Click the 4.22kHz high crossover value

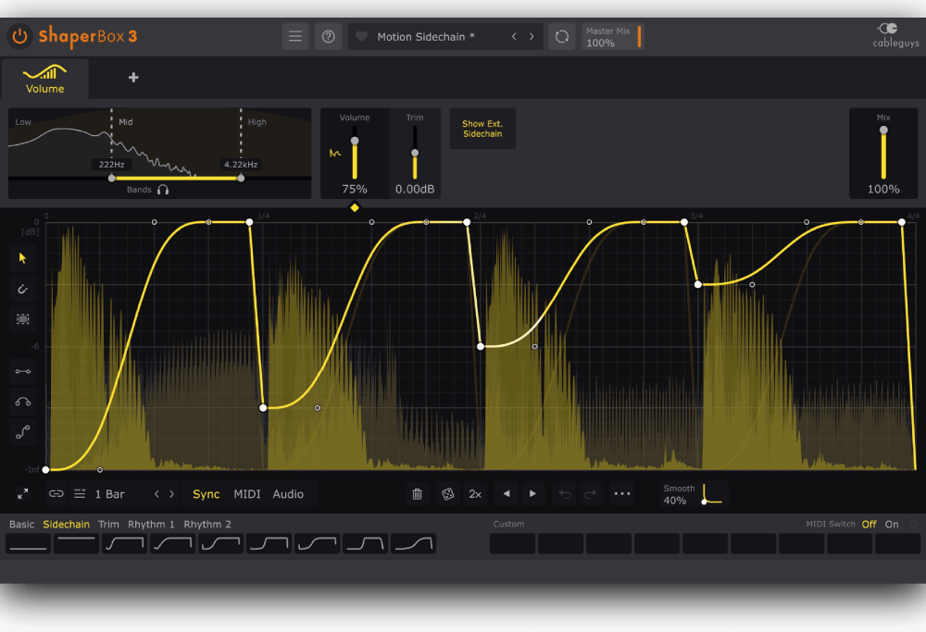click(x=241, y=165)
